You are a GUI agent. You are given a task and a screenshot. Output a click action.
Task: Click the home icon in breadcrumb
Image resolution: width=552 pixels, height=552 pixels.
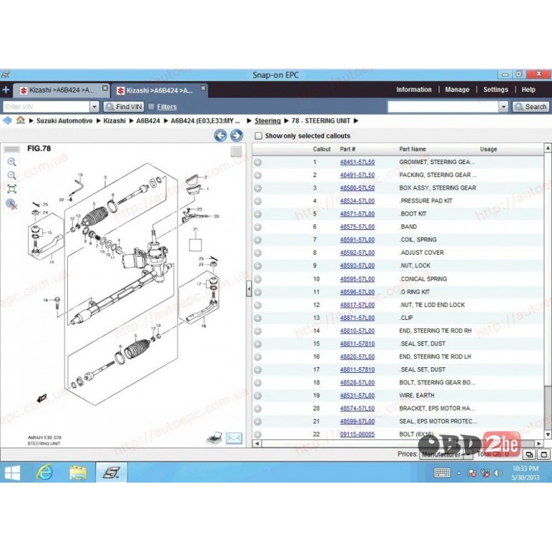(21, 120)
